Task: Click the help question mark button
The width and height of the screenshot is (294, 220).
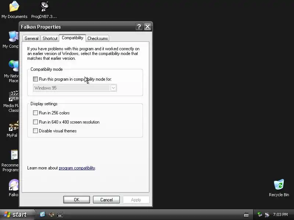Action: (x=139, y=27)
